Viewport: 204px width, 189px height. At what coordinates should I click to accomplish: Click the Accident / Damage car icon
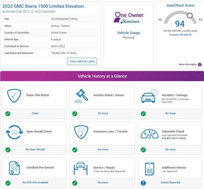point(149,96)
